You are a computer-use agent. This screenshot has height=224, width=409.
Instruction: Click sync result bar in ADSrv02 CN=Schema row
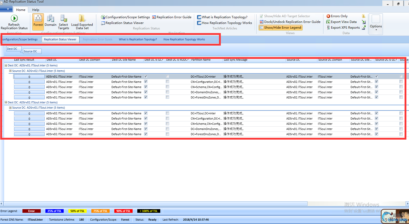tap(29, 124)
